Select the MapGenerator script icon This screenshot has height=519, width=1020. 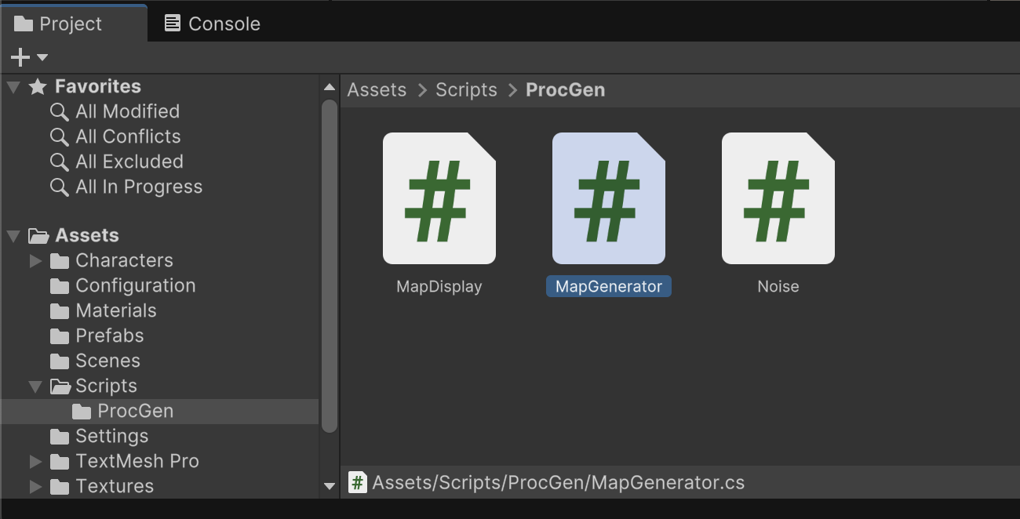[x=608, y=198]
